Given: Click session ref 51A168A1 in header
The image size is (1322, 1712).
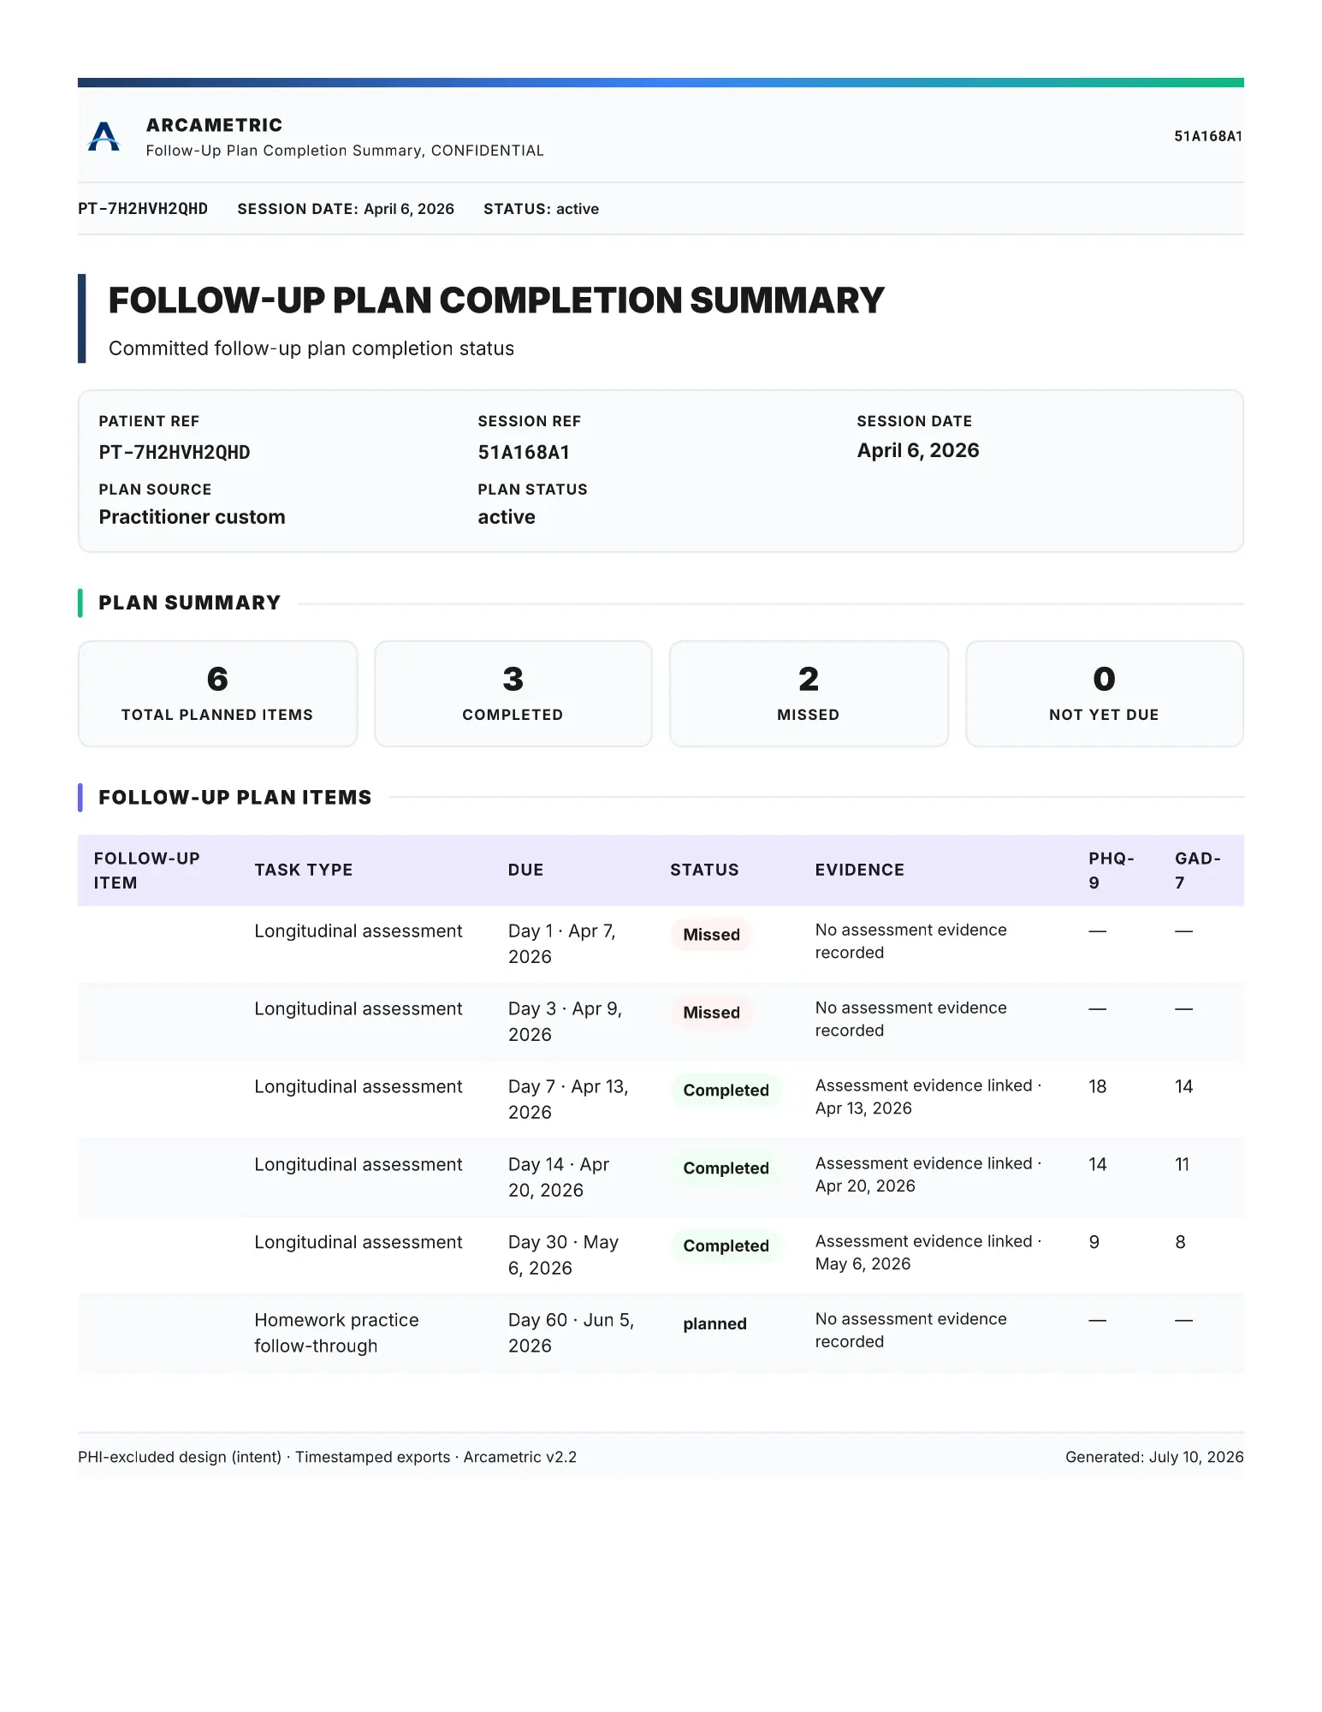Looking at the screenshot, I should coord(1207,136).
